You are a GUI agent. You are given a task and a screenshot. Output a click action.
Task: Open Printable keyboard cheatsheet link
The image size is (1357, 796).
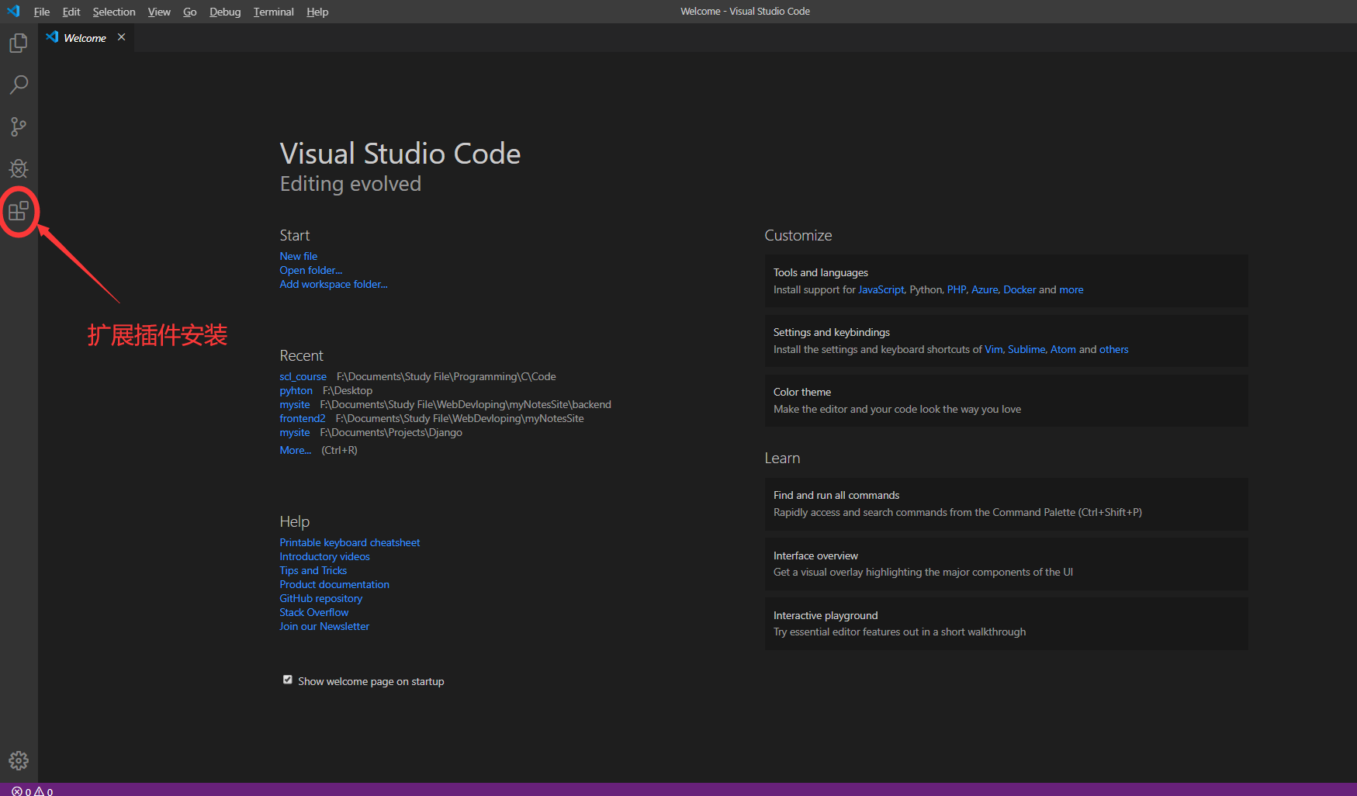tap(350, 542)
